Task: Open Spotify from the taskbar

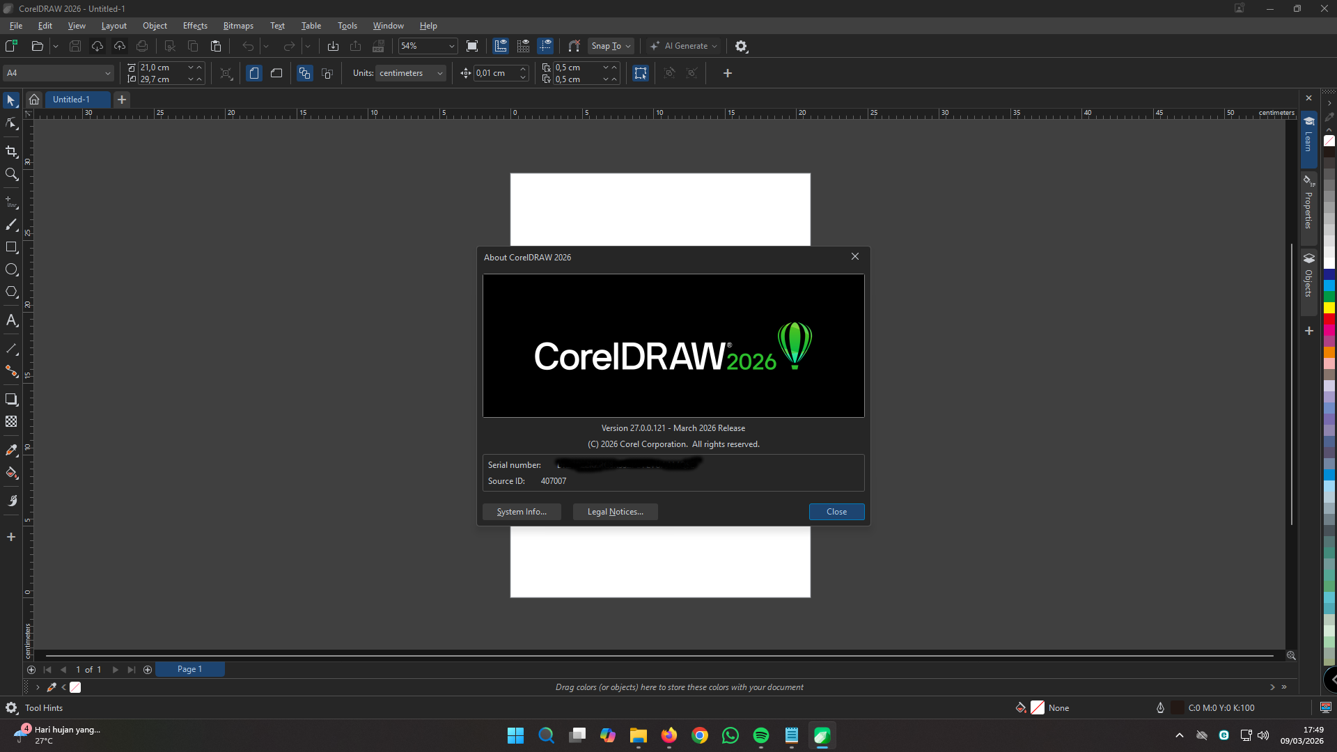Action: tap(761, 735)
